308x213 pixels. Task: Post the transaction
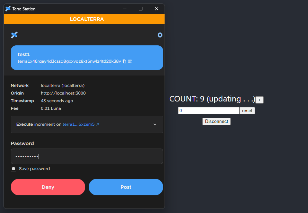coord(126,187)
